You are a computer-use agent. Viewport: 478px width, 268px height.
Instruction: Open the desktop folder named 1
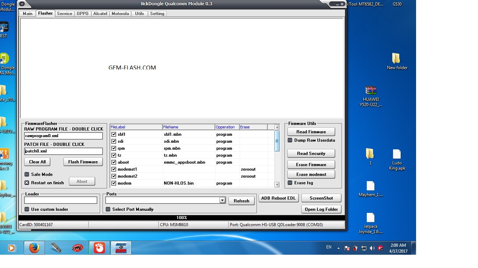(370, 156)
